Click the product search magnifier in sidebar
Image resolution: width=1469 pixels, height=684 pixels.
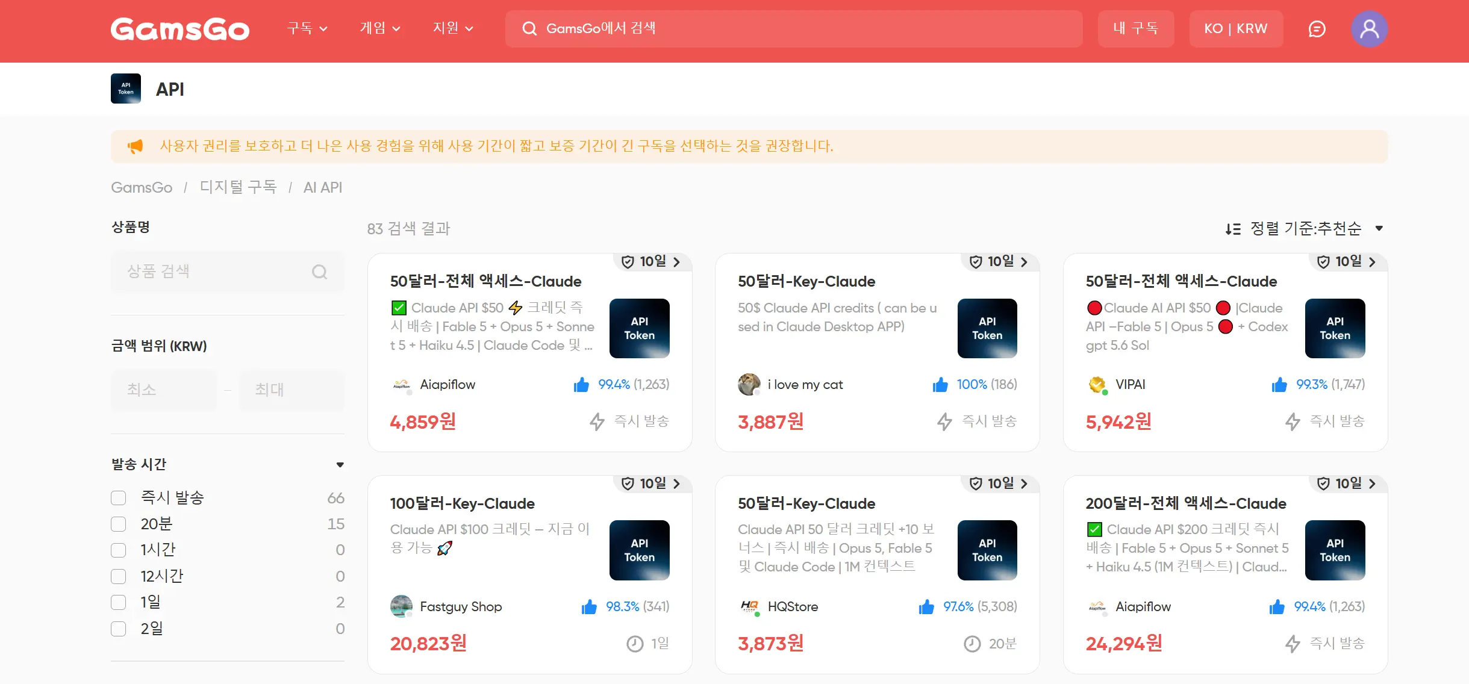tap(319, 272)
